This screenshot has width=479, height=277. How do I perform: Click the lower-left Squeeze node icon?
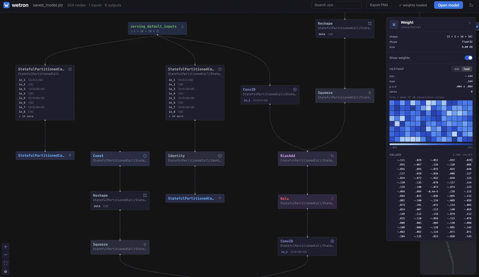pos(145,244)
